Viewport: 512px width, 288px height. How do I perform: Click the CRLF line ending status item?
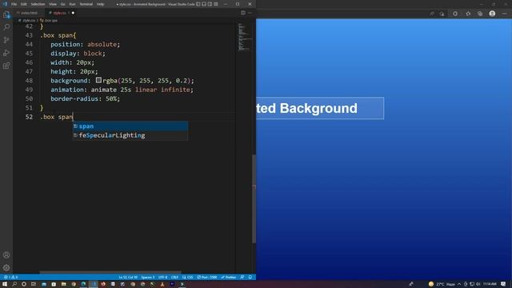tap(174, 278)
